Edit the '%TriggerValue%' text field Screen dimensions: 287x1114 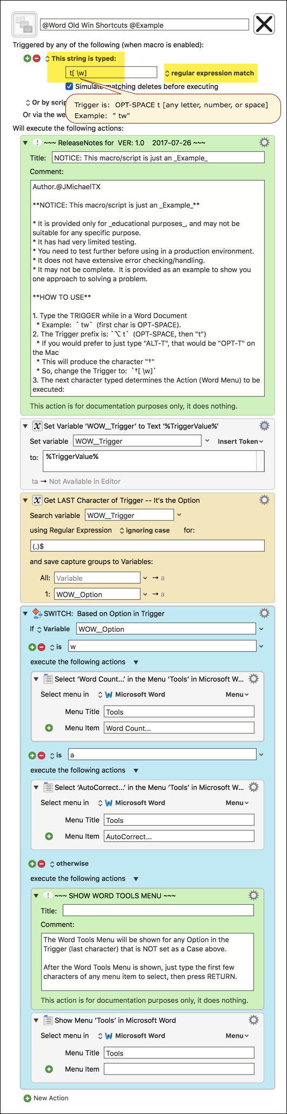click(x=150, y=461)
